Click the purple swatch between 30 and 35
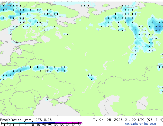This screenshot has width=163, height=126. (58, 123)
